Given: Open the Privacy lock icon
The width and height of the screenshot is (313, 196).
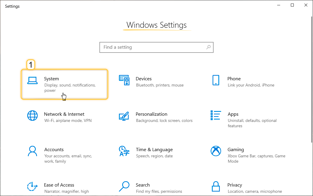Looking at the screenshot, I should [x=216, y=187].
